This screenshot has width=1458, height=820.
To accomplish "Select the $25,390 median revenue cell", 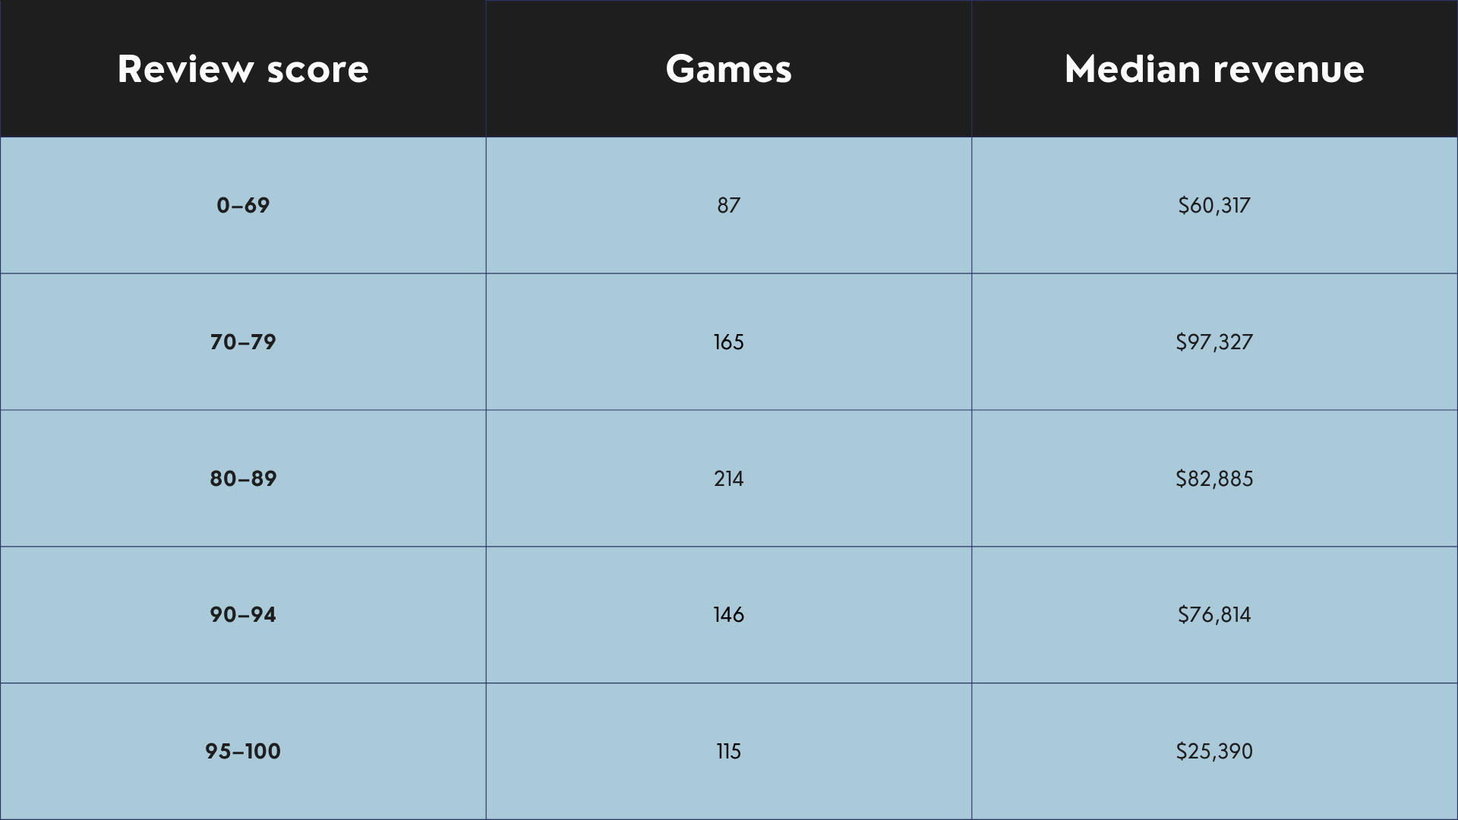I will coord(1215,752).
